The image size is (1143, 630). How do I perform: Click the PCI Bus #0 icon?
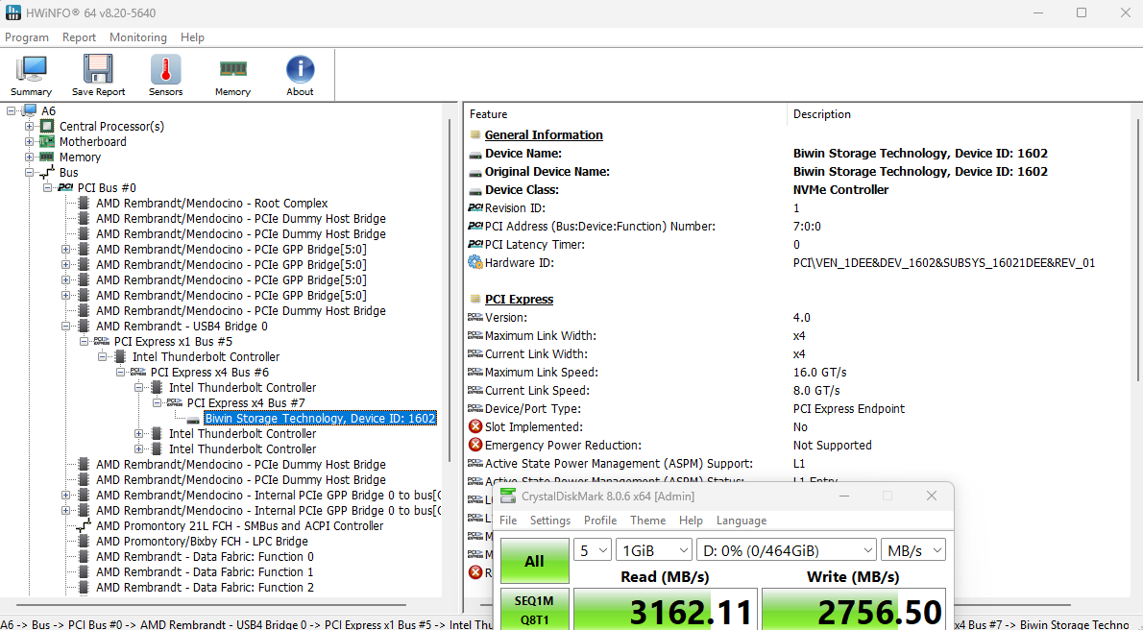tap(65, 187)
